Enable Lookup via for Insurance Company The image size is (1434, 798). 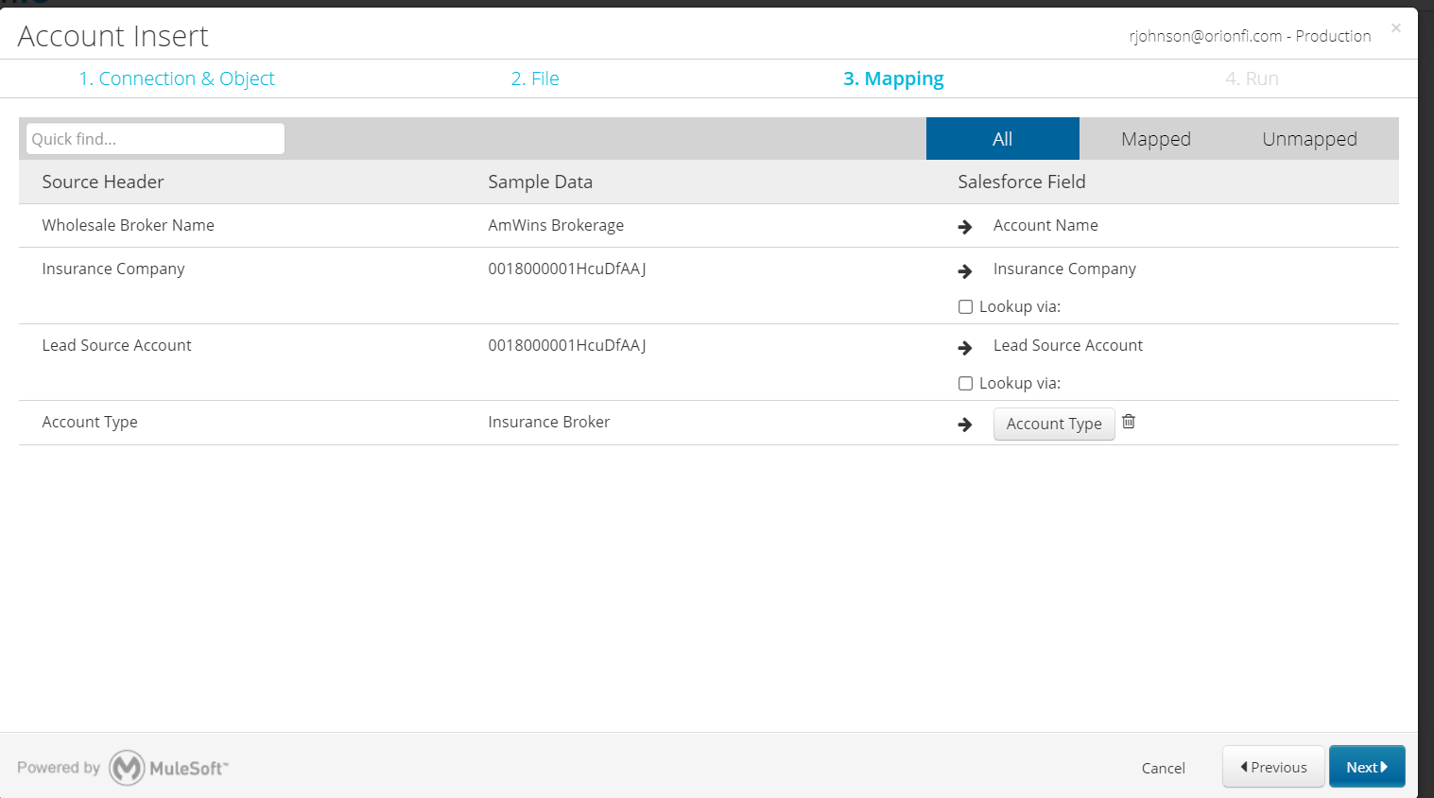pos(965,306)
